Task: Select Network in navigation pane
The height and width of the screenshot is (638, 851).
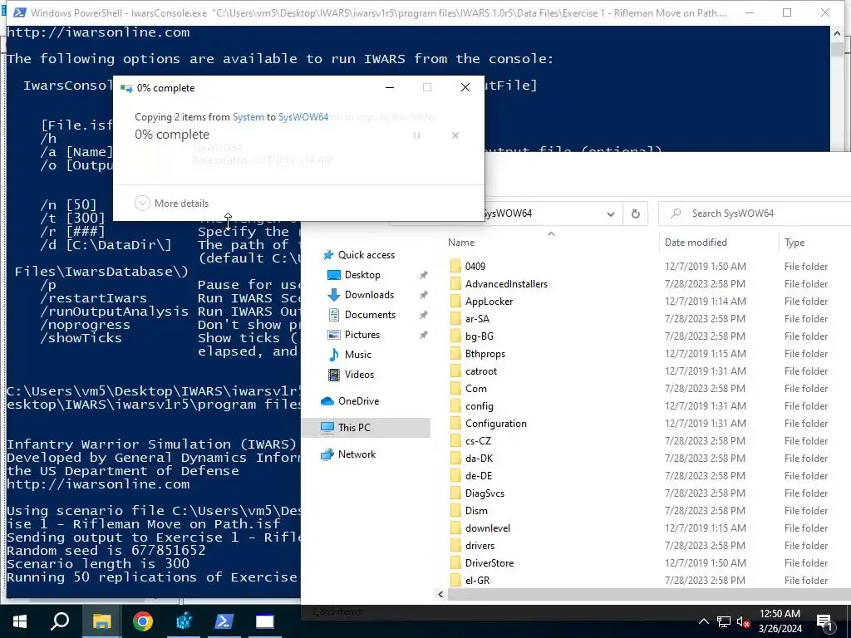Action: coord(348,454)
